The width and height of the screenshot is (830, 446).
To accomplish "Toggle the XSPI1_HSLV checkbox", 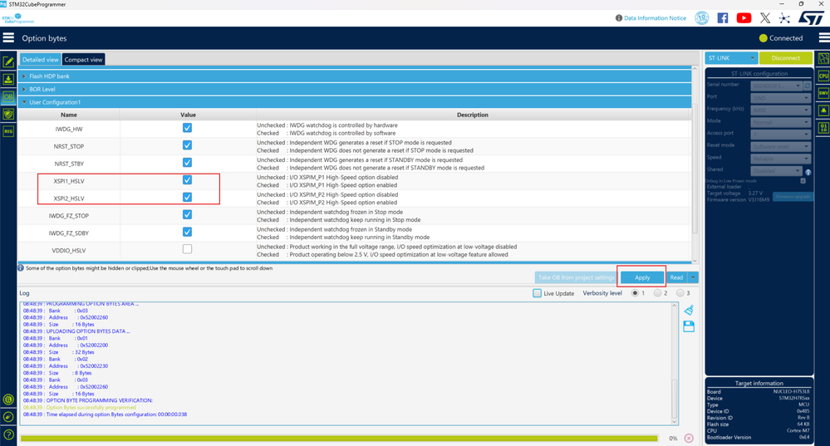I will tap(188, 180).
